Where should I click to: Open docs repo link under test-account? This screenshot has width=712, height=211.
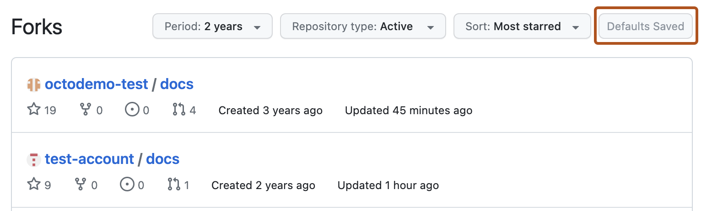162,159
